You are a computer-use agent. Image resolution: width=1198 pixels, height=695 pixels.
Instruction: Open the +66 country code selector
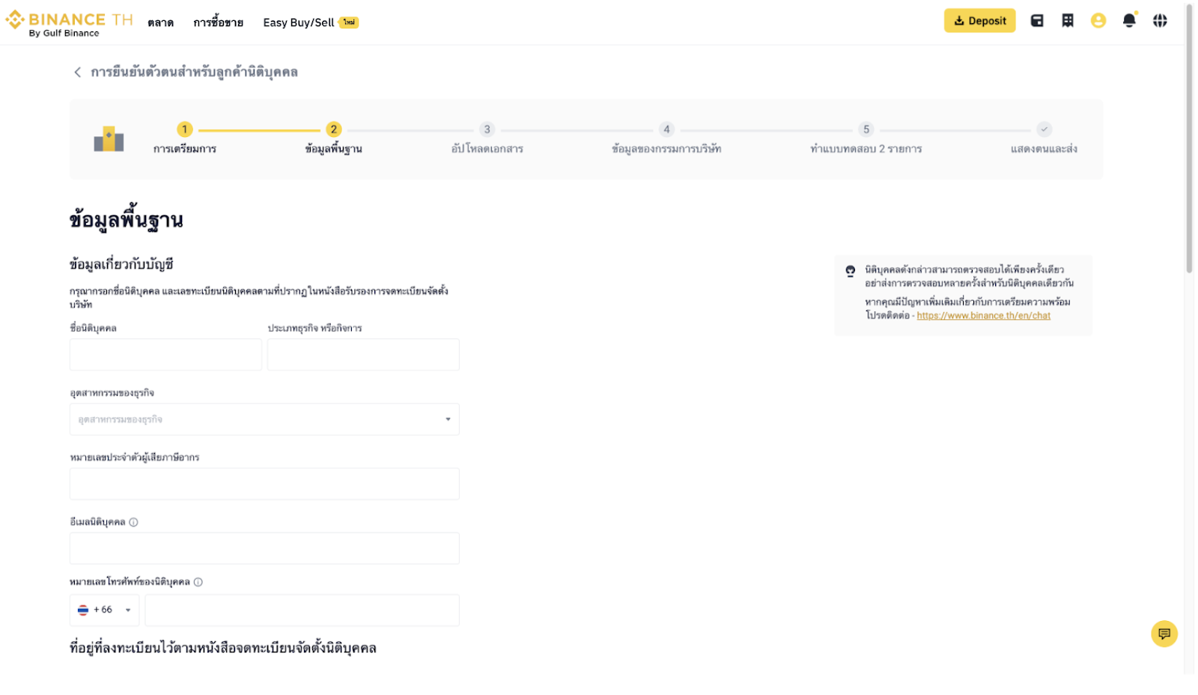[x=105, y=610]
